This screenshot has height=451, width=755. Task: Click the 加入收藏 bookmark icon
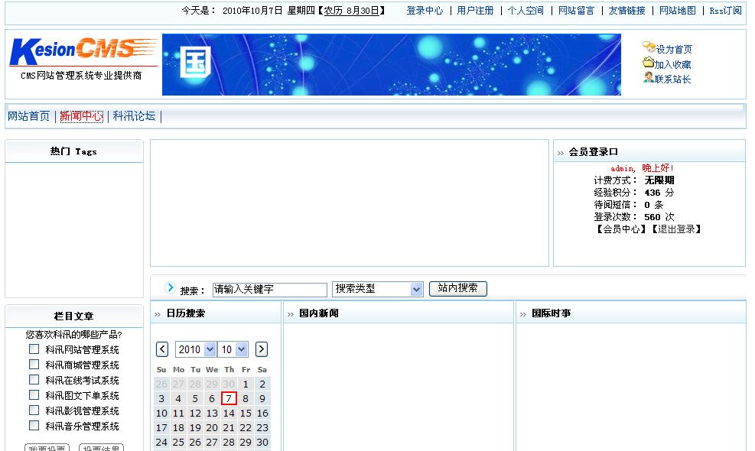646,63
